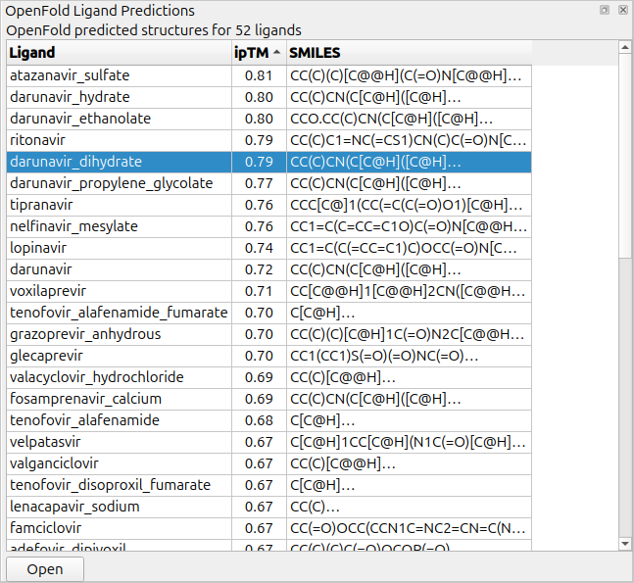Select the plain darunavir ligand row

tap(268, 269)
